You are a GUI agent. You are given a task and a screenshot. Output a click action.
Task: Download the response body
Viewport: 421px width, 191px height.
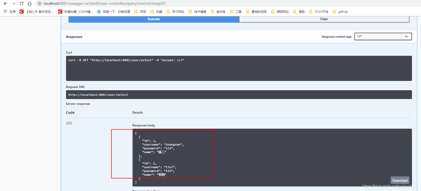400,180
